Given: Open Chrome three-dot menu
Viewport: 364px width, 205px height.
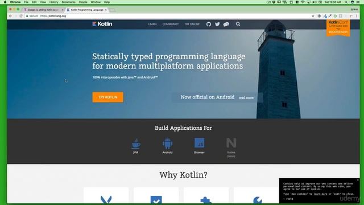Looking at the screenshot, I should coord(357,16).
